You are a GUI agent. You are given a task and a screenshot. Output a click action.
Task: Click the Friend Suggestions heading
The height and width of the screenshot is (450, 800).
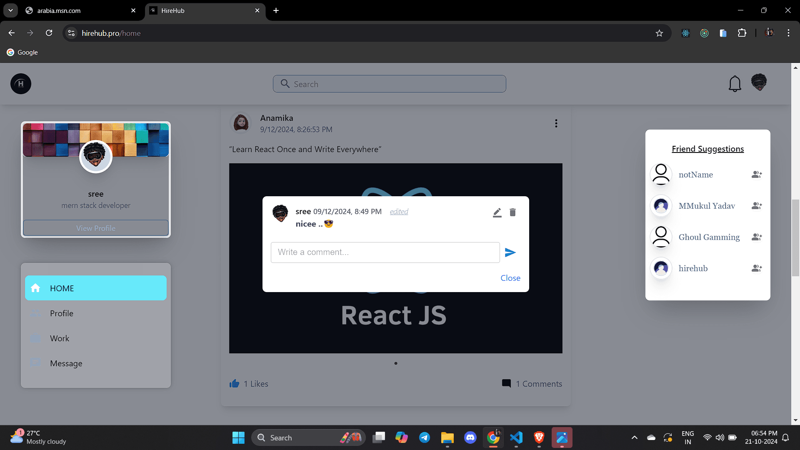707,149
